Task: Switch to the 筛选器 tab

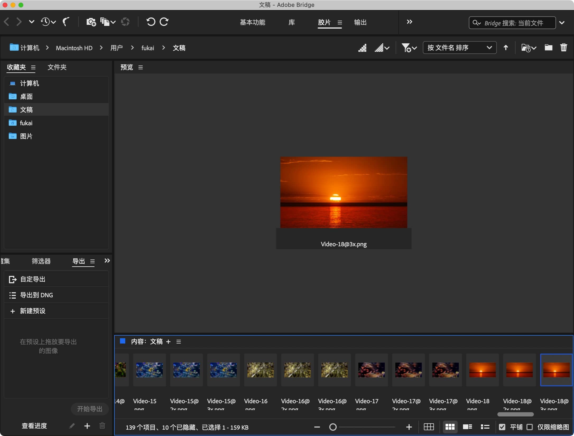Action: (x=41, y=261)
